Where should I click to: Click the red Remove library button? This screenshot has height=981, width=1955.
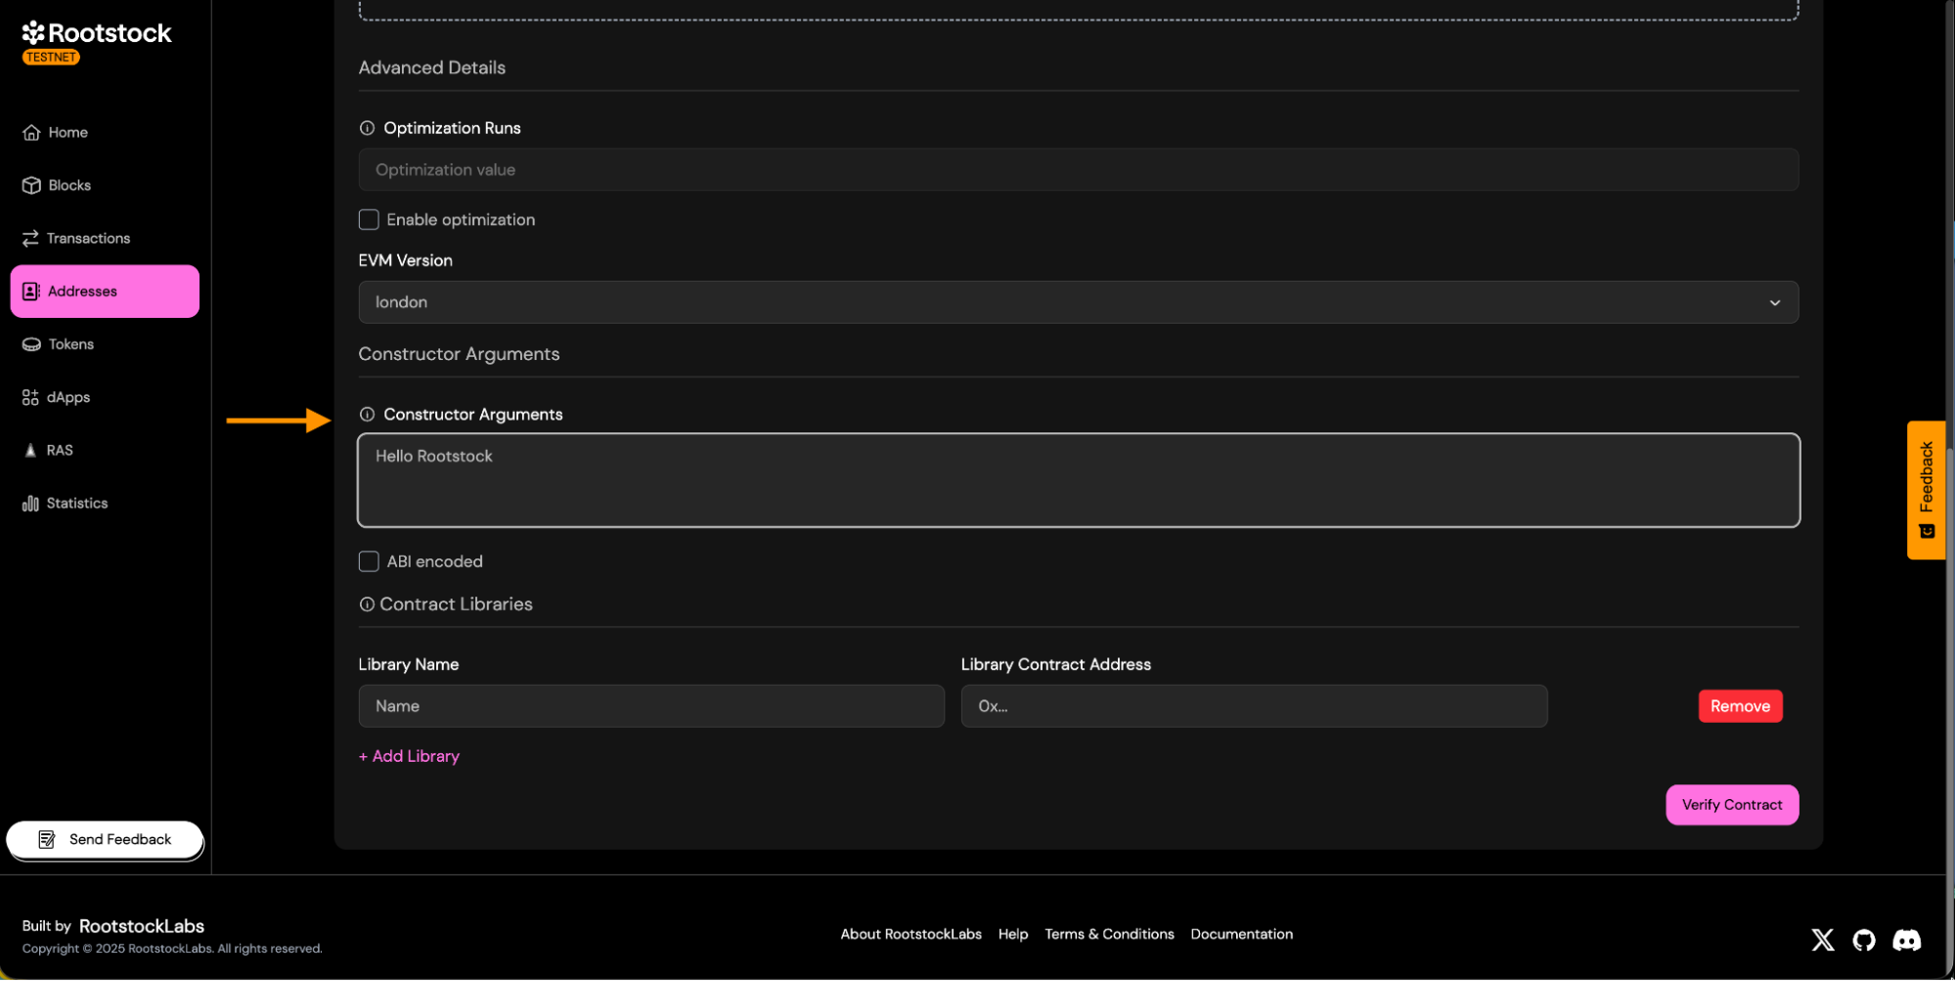coord(1739,706)
